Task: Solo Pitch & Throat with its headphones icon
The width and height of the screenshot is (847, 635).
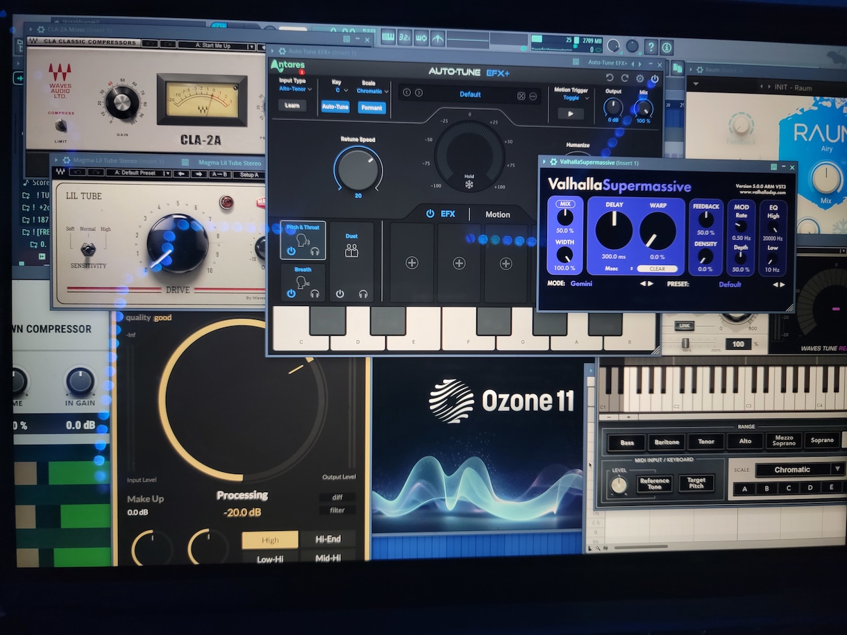Action: coord(315,251)
